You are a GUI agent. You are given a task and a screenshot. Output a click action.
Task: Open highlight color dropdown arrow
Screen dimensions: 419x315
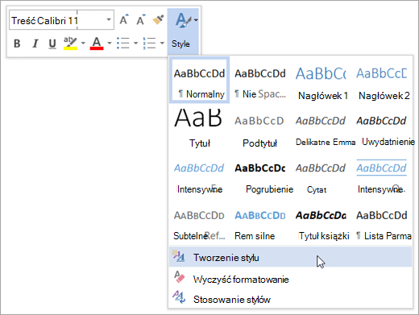83,43
